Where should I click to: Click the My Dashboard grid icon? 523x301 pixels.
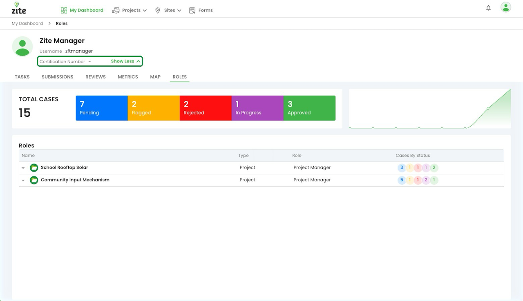pyautogui.click(x=64, y=10)
